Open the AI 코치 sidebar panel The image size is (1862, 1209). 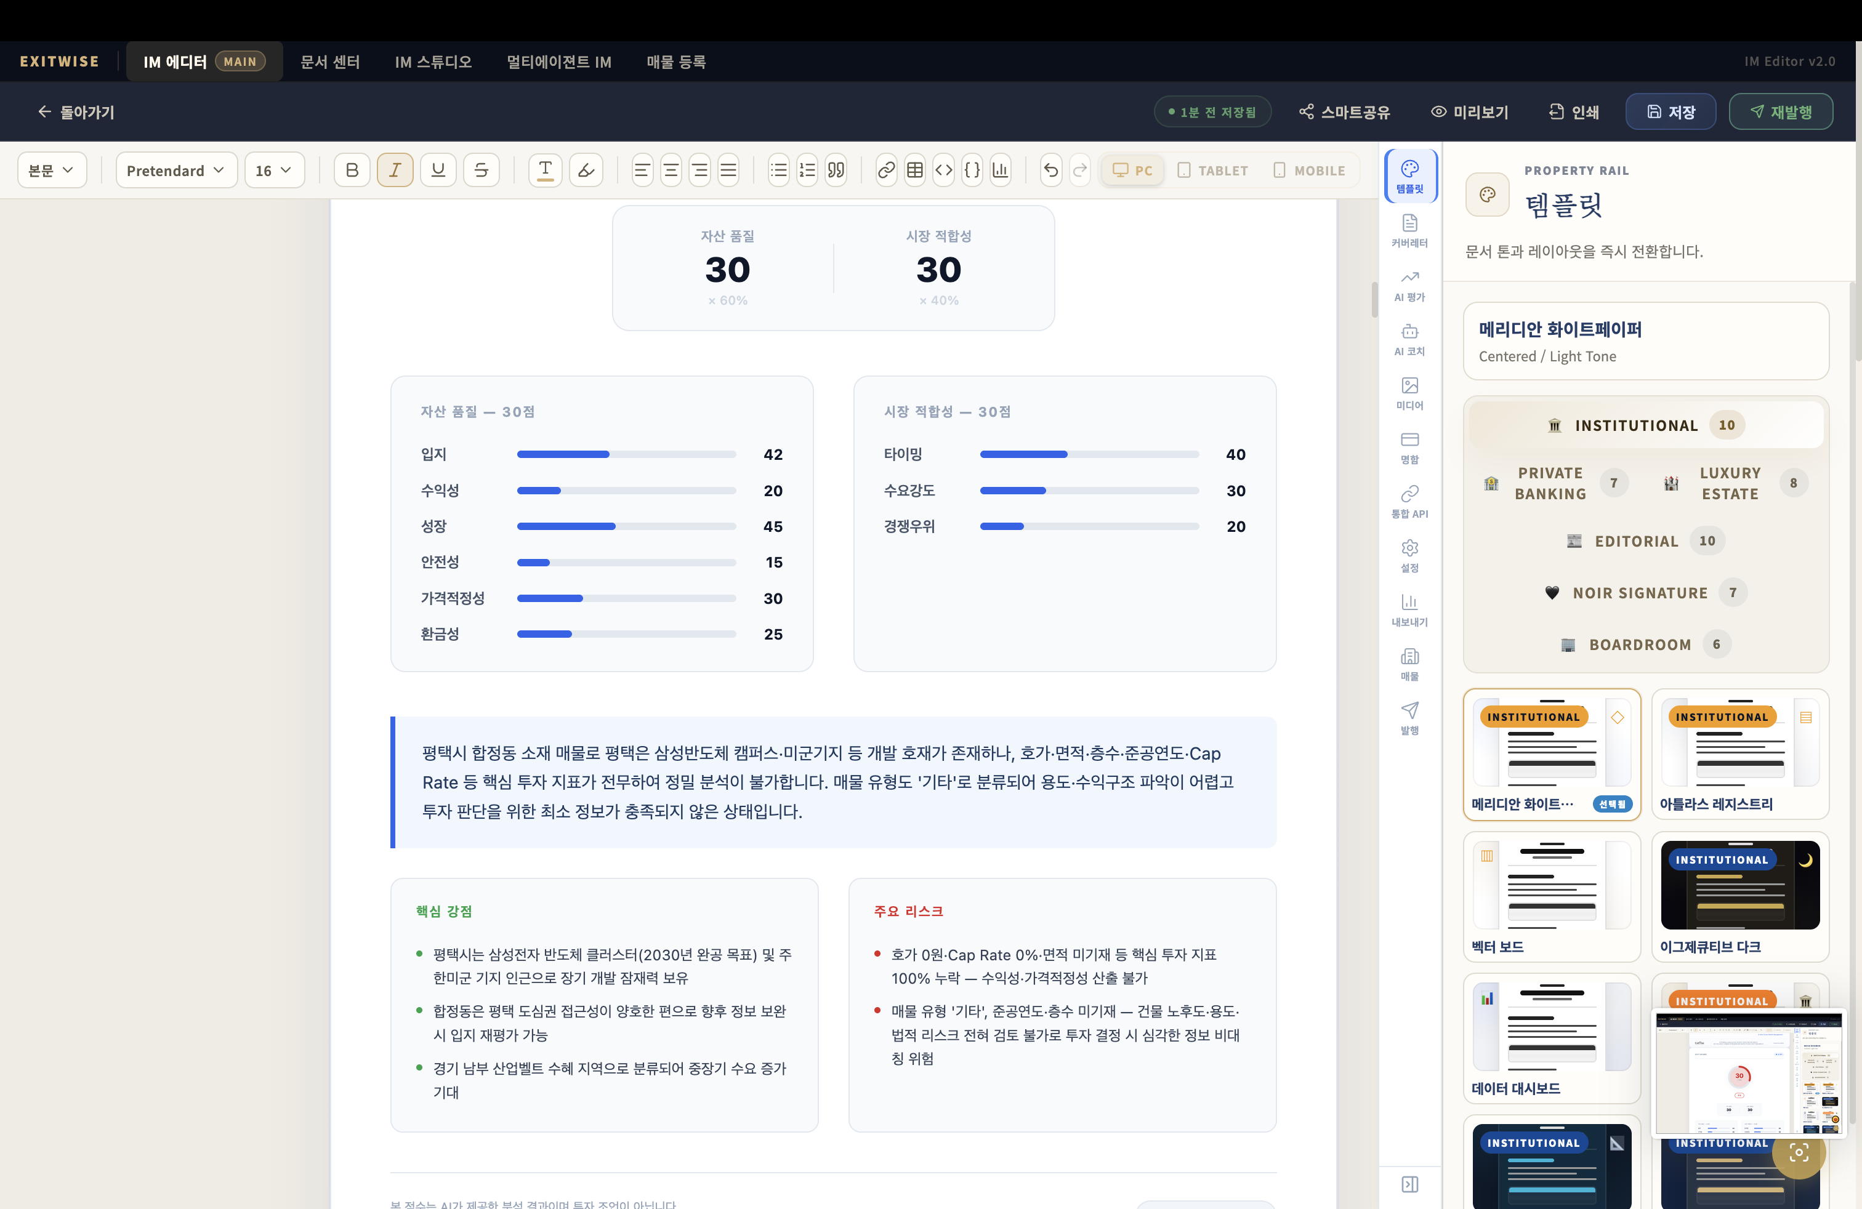(1409, 339)
